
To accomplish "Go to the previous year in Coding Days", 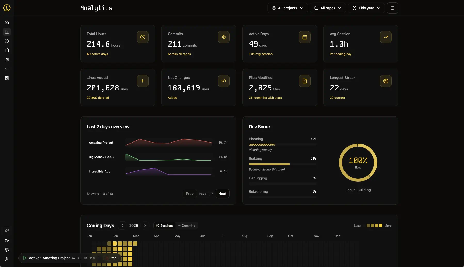I will pos(122,226).
